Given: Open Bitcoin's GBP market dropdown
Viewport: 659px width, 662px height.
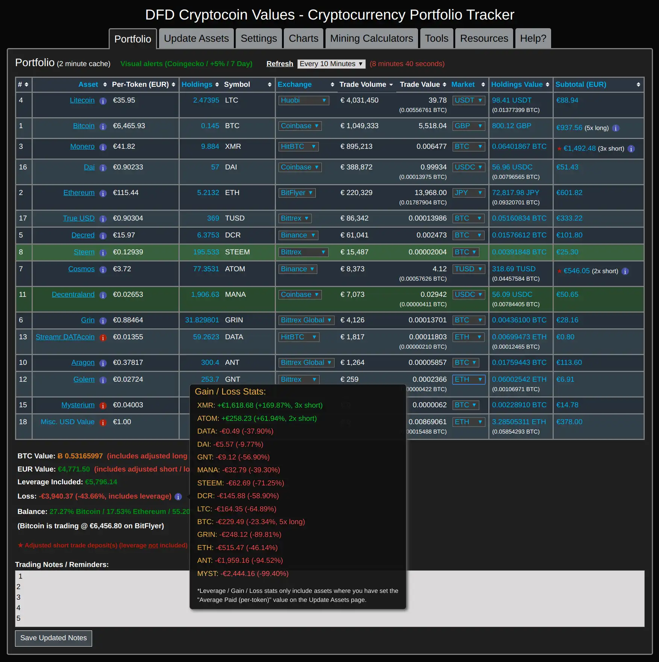Looking at the screenshot, I should [469, 126].
